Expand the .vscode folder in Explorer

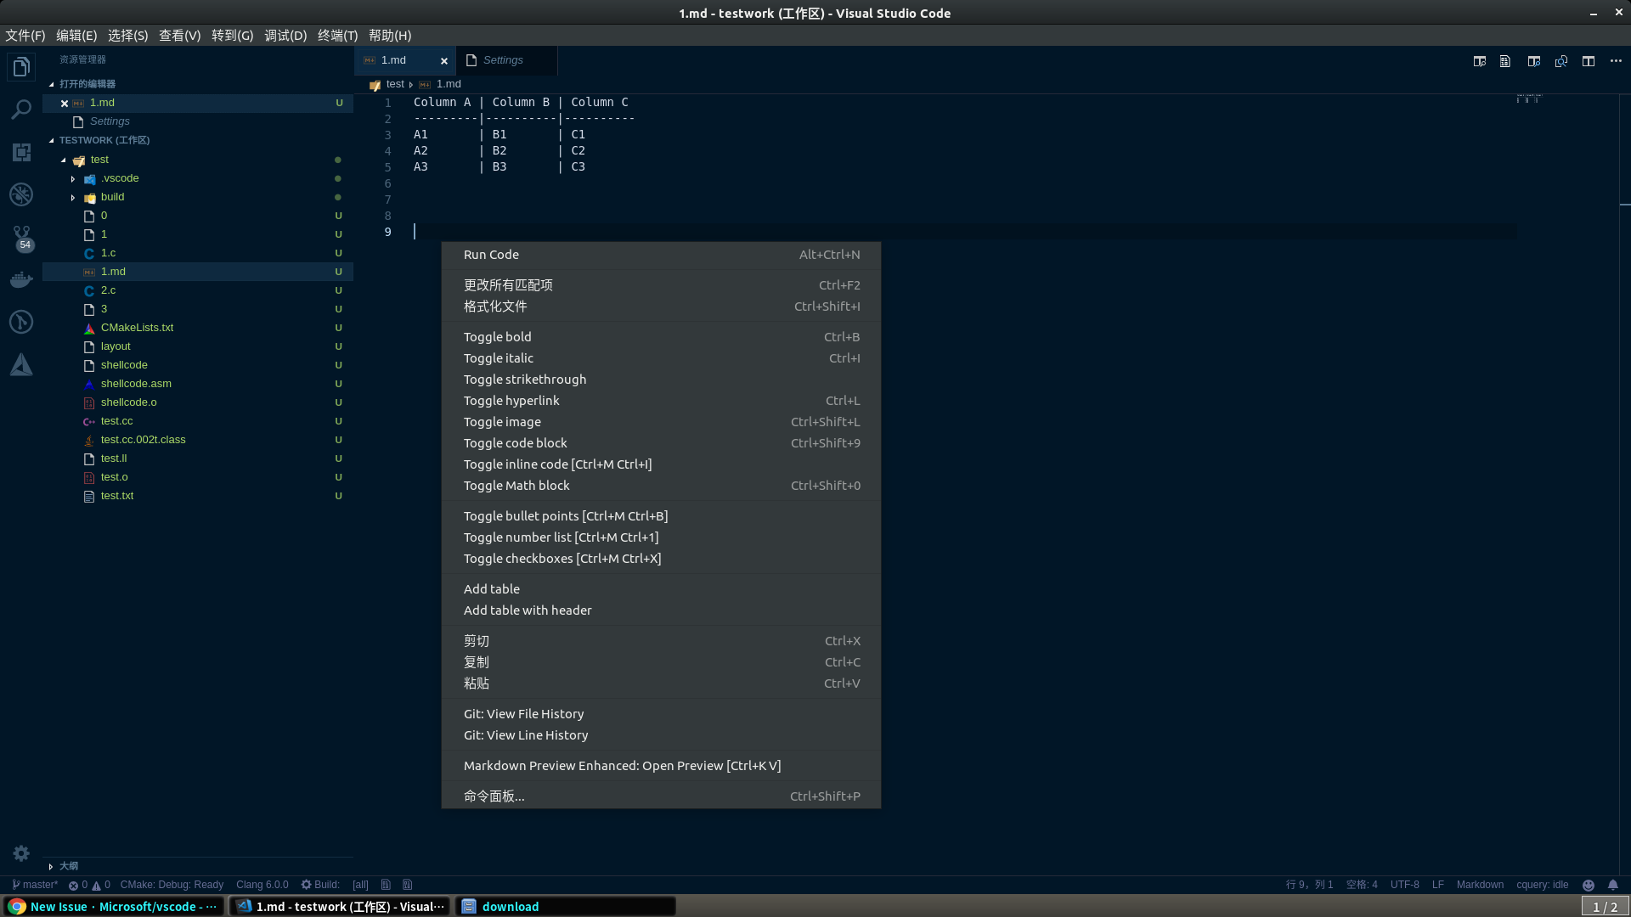click(73, 177)
